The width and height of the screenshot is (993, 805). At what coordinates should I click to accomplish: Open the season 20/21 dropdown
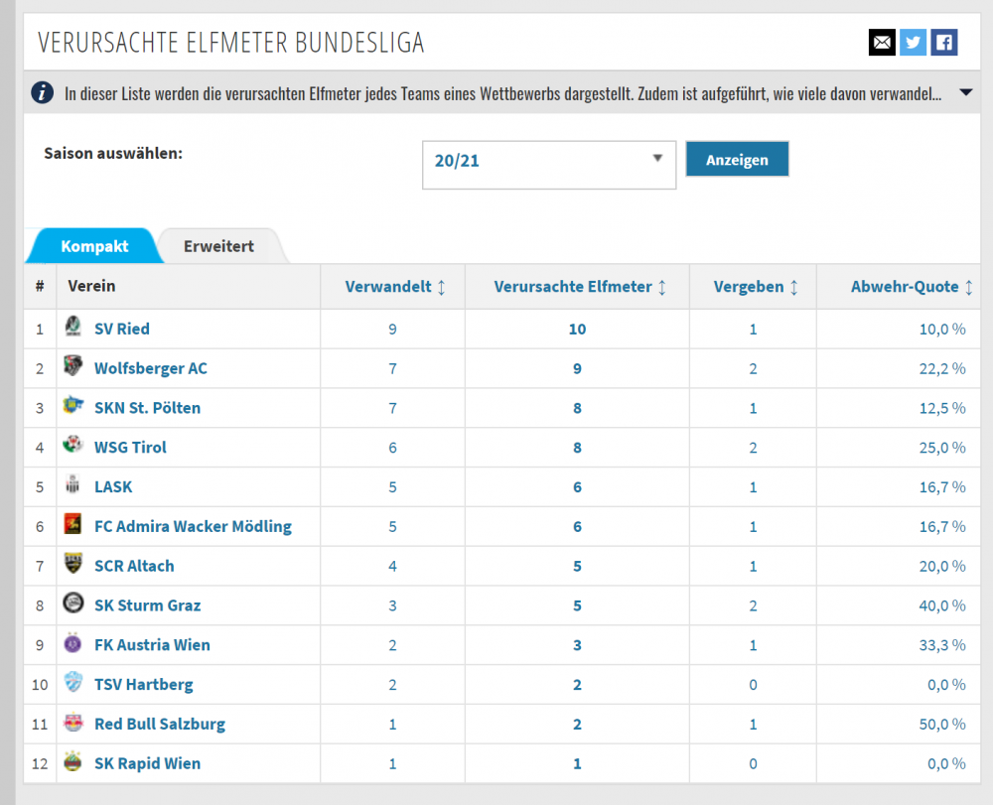(549, 165)
